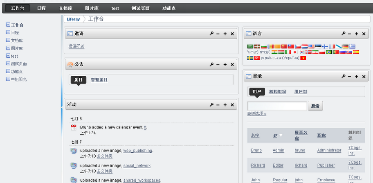
Task: Go to test page in top navigation
Action: [x=115, y=8]
